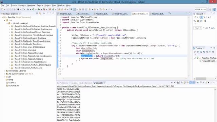The width and height of the screenshot is (217, 122).
Task: Select ReadFile_FileInputStream_Read.java in Package Explorer
Action: tap(31, 38)
